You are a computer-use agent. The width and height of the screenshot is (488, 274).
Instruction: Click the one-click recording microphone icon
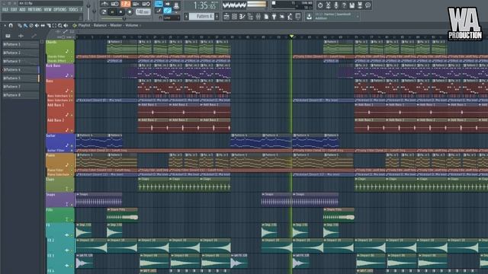point(336,5)
